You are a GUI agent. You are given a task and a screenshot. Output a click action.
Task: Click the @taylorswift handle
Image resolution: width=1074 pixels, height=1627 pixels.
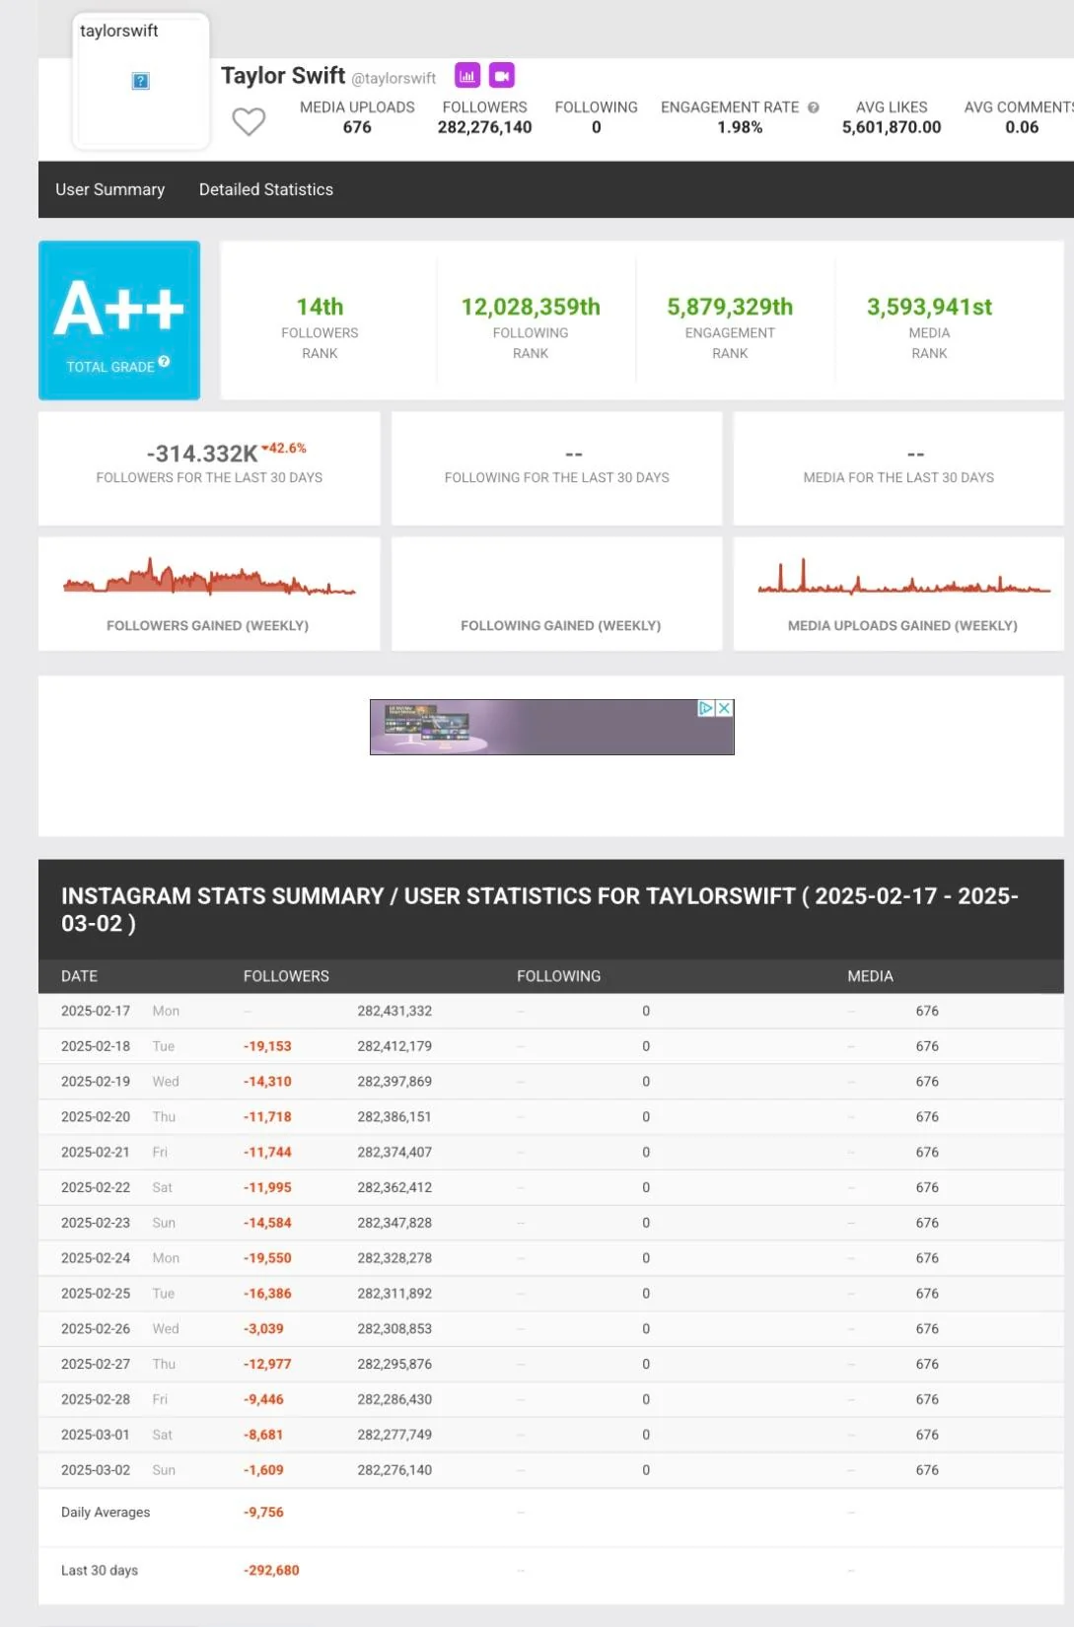point(394,78)
